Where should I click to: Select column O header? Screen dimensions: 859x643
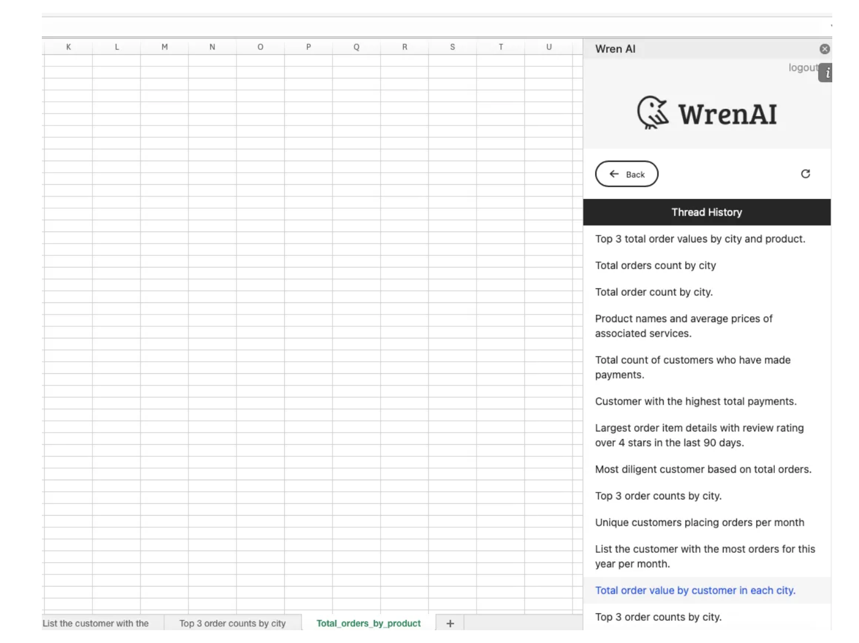coord(260,47)
